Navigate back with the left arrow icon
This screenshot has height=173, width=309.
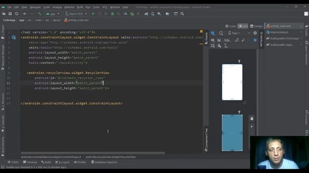click(x=25, y=14)
